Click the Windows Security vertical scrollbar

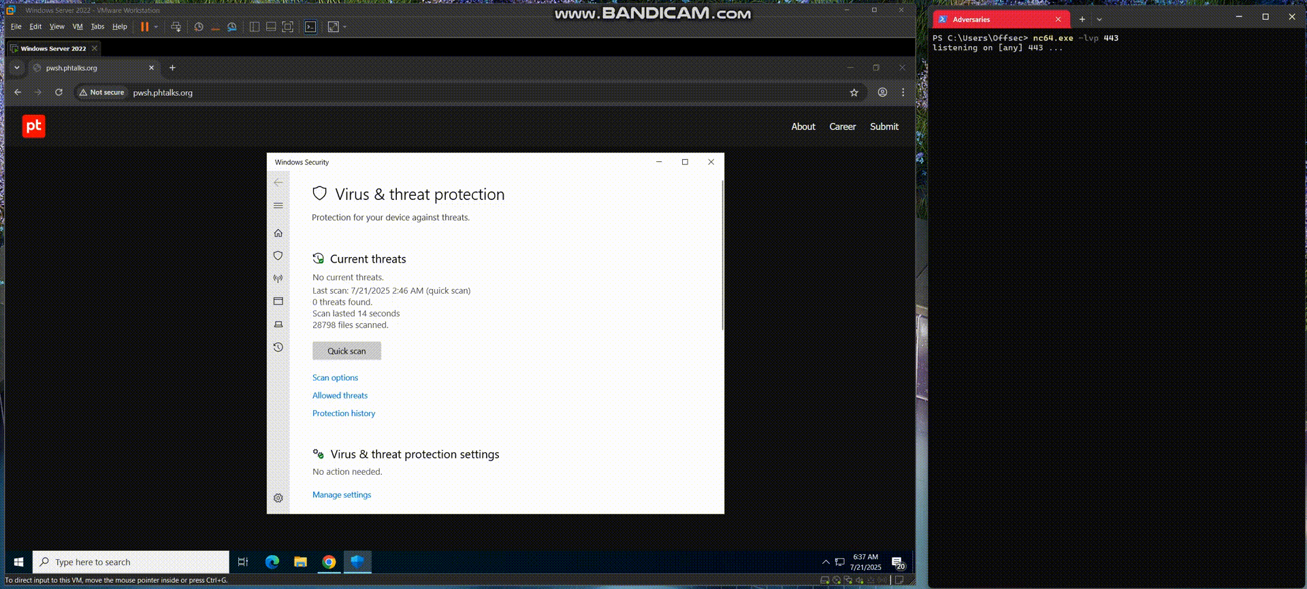pyautogui.click(x=722, y=255)
